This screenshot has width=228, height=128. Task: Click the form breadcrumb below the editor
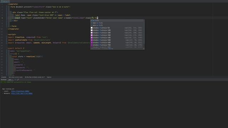[x=16, y=77]
